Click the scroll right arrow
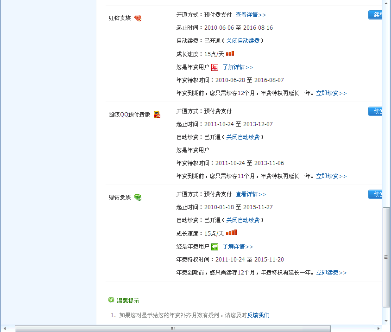The width and height of the screenshot is (391, 332). coord(378,328)
